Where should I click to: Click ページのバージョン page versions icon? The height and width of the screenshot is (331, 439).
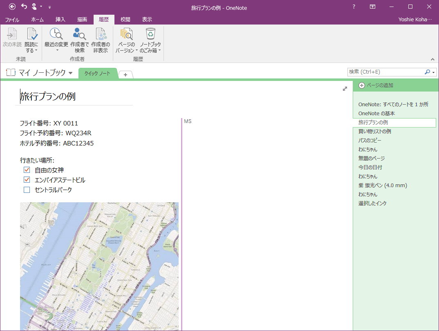click(126, 40)
